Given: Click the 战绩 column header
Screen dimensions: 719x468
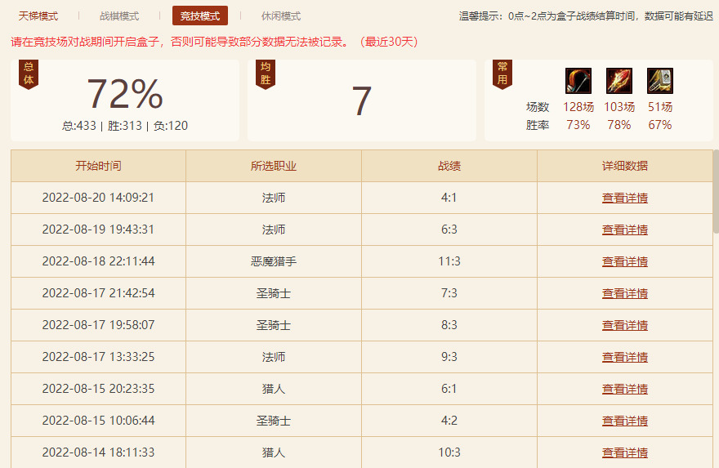Looking at the screenshot, I should coord(449,166).
